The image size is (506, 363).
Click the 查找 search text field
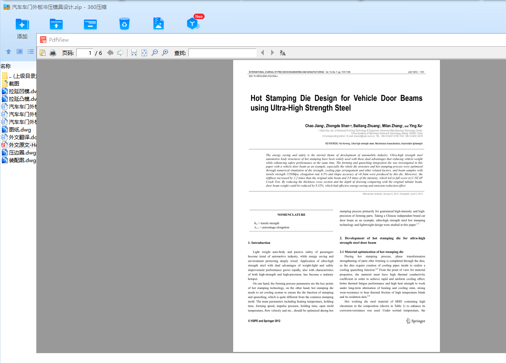(x=223, y=53)
